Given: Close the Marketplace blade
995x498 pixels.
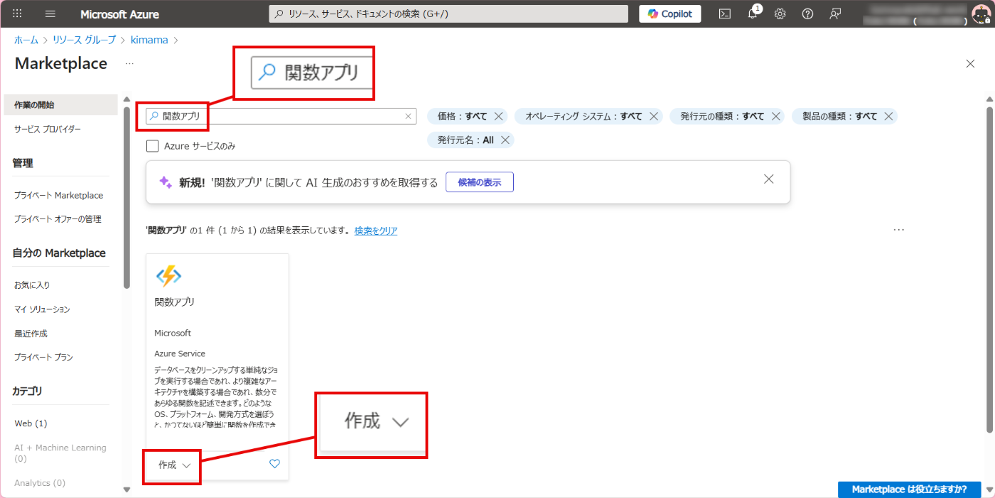Looking at the screenshot, I should pos(970,64).
